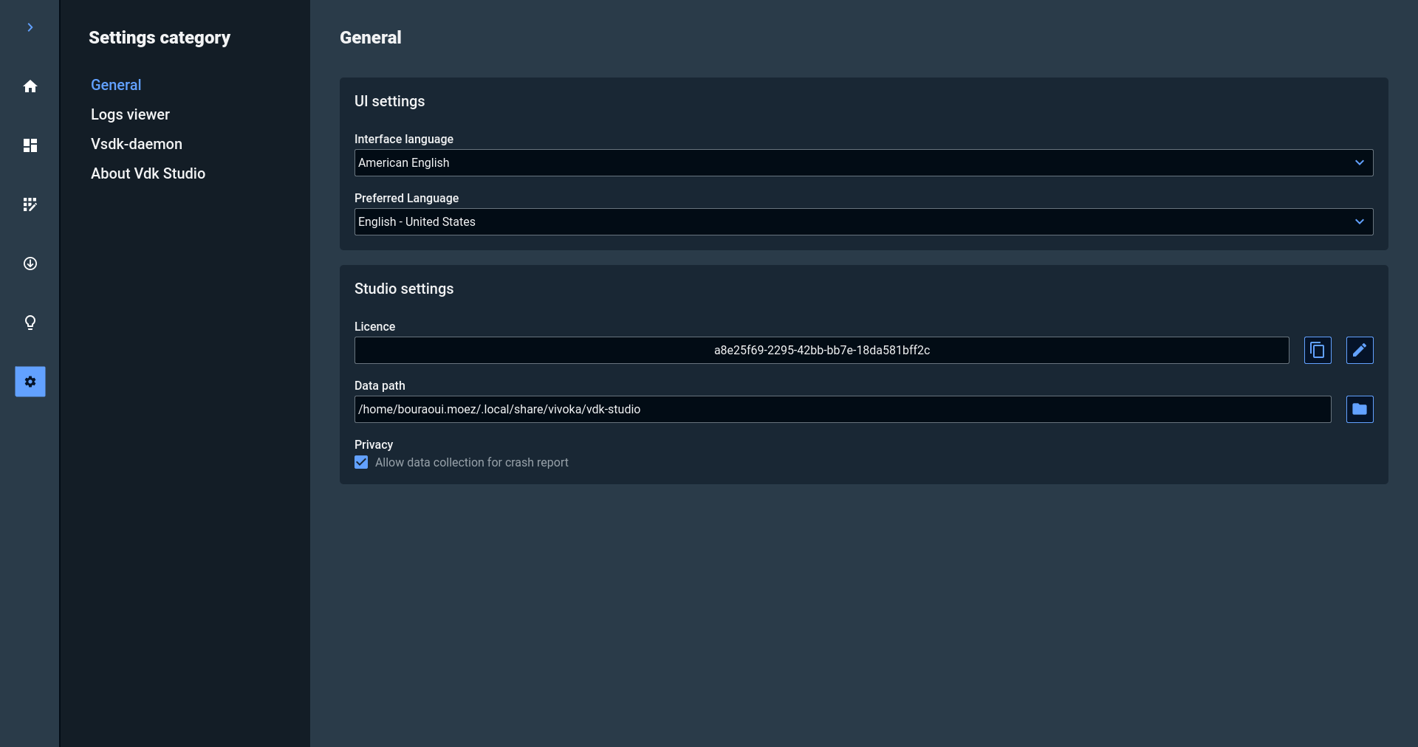Open About Vdk Studio category
Viewport: 1418px width, 747px height.
click(148, 173)
